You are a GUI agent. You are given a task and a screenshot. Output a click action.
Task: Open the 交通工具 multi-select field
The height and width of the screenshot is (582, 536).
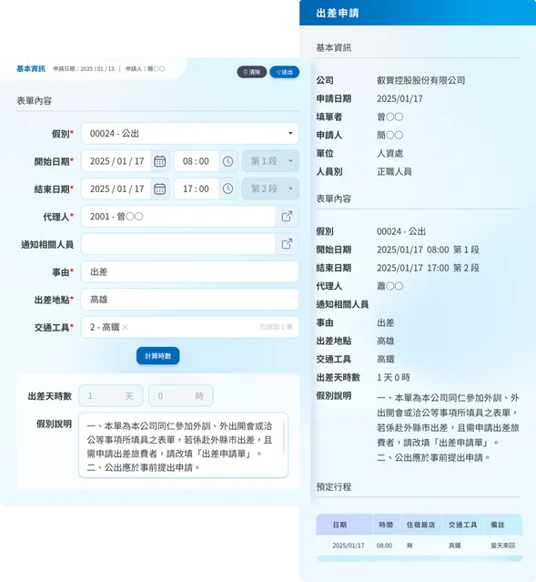click(190, 327)
